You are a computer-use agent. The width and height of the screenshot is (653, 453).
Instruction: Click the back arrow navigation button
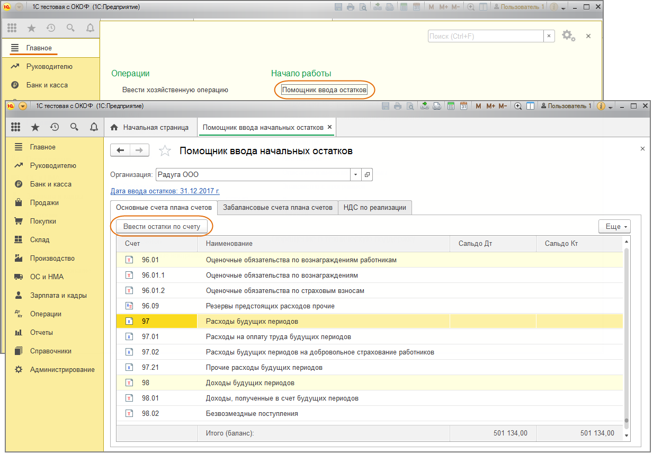click(x=120, y=150)
